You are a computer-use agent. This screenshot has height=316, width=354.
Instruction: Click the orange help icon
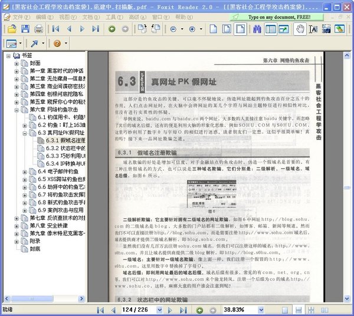[57, 43]
